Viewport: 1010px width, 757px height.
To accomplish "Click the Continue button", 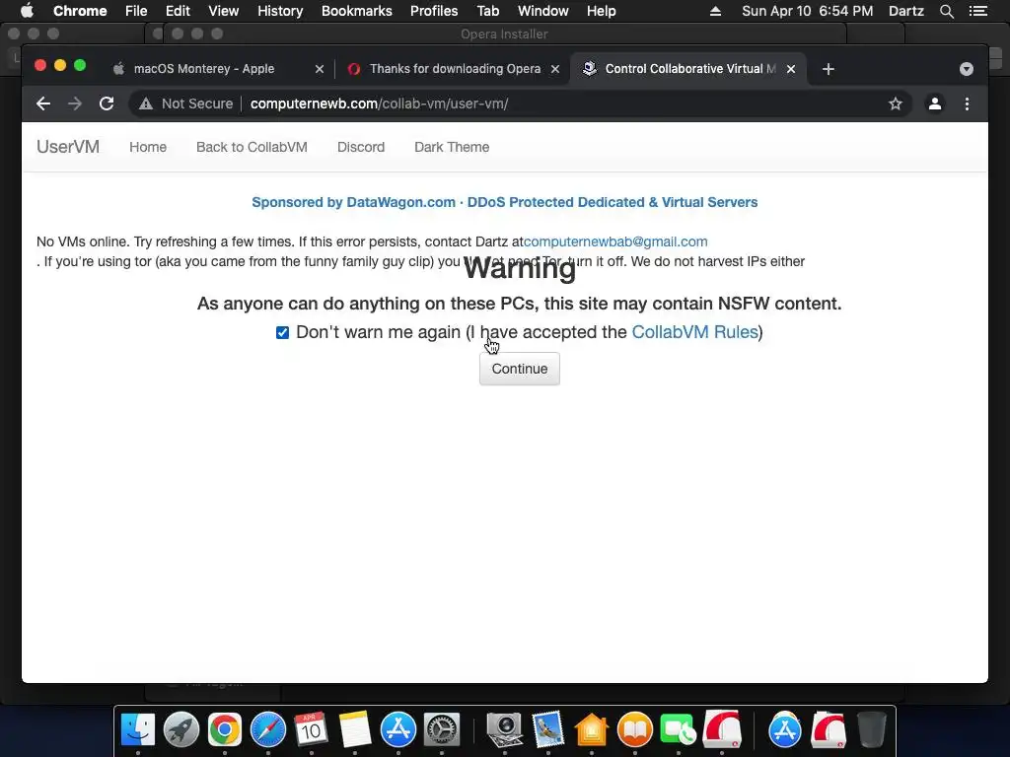I will coord(519,369).
